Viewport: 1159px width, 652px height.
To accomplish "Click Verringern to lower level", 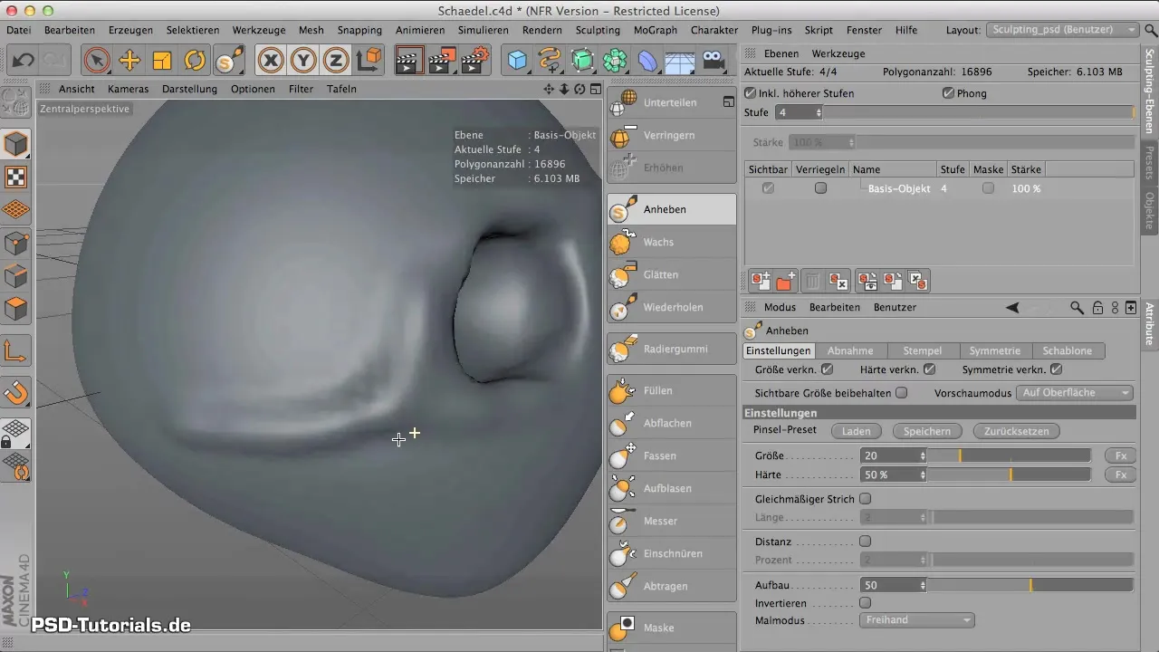I will coord(672,135).
